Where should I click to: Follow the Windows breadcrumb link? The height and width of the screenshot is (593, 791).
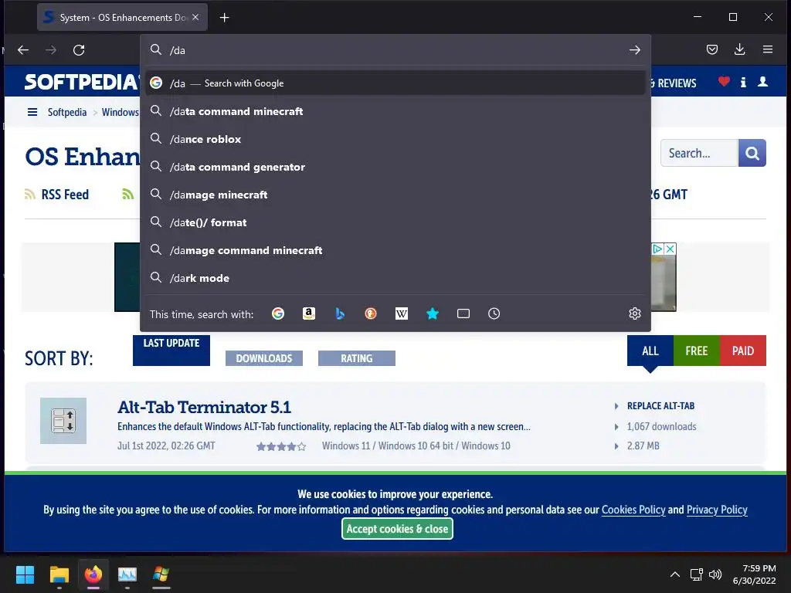[x=120, y=112]
